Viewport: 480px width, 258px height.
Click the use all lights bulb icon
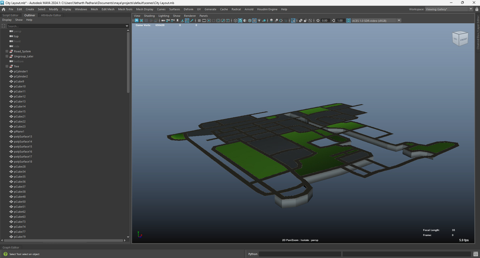click(259, 21)
